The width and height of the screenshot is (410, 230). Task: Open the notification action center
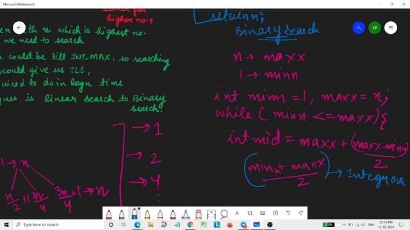(x=401, y=224)
